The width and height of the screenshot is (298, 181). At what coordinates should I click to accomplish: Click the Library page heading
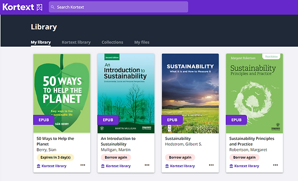tap(44, 27)
